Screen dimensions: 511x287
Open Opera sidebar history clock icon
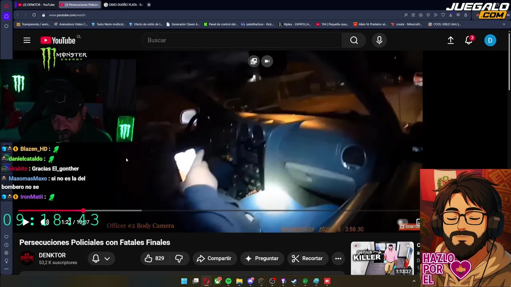6,245
